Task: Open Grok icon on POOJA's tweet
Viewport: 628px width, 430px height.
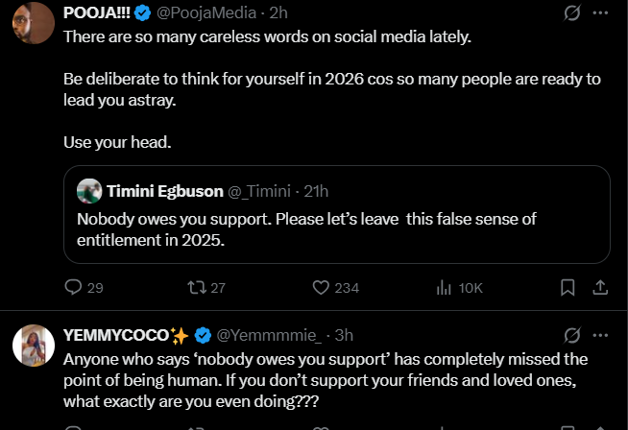Action: [572, 14]
